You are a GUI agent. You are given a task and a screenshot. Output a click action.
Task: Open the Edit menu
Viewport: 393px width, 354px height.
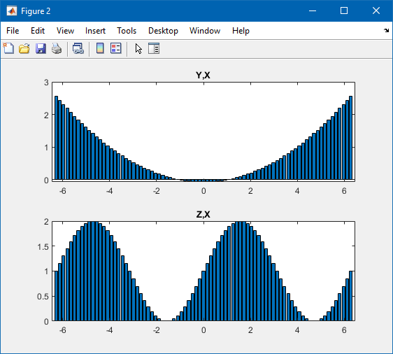point(38,31)
